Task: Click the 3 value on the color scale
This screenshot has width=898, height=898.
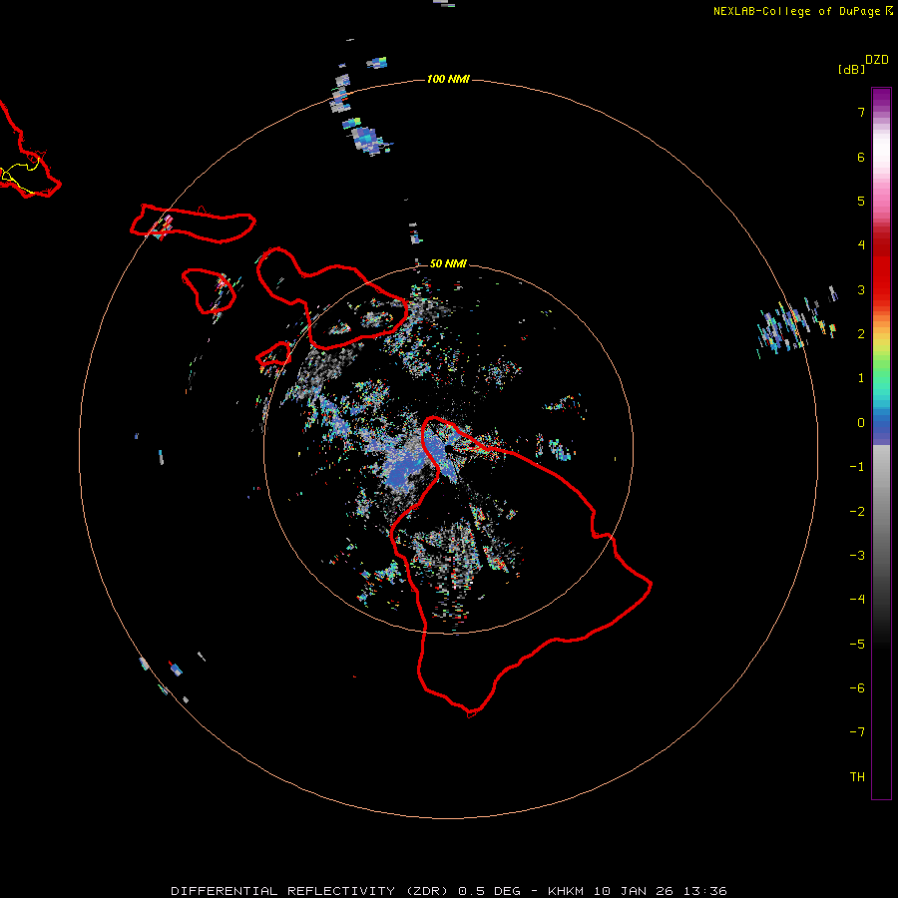Action: [x=861, y=289]
